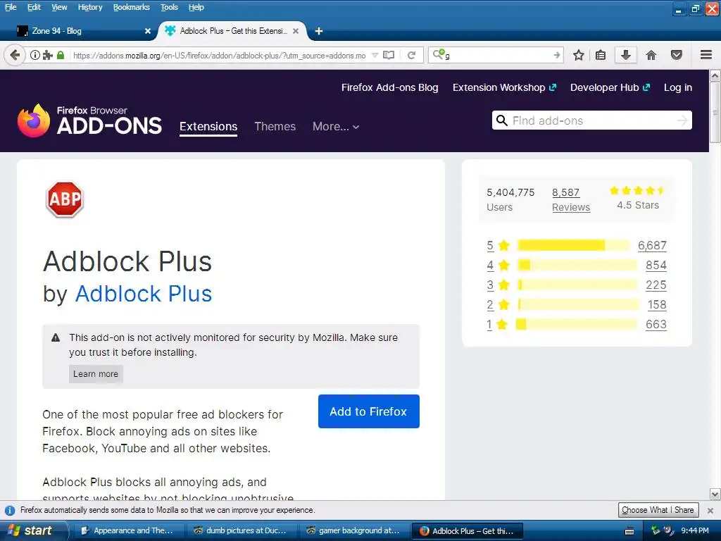Viewport: 721px width, 541px height.
Task: Open the hamburger menu icon
Action: pos(706,55)
